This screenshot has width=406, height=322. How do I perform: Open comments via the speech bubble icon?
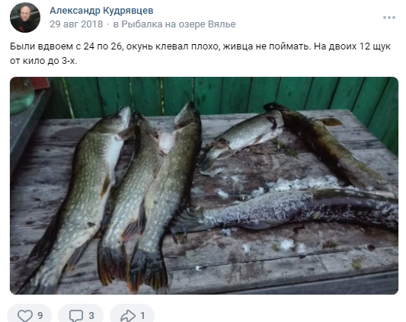pos(76,315)
